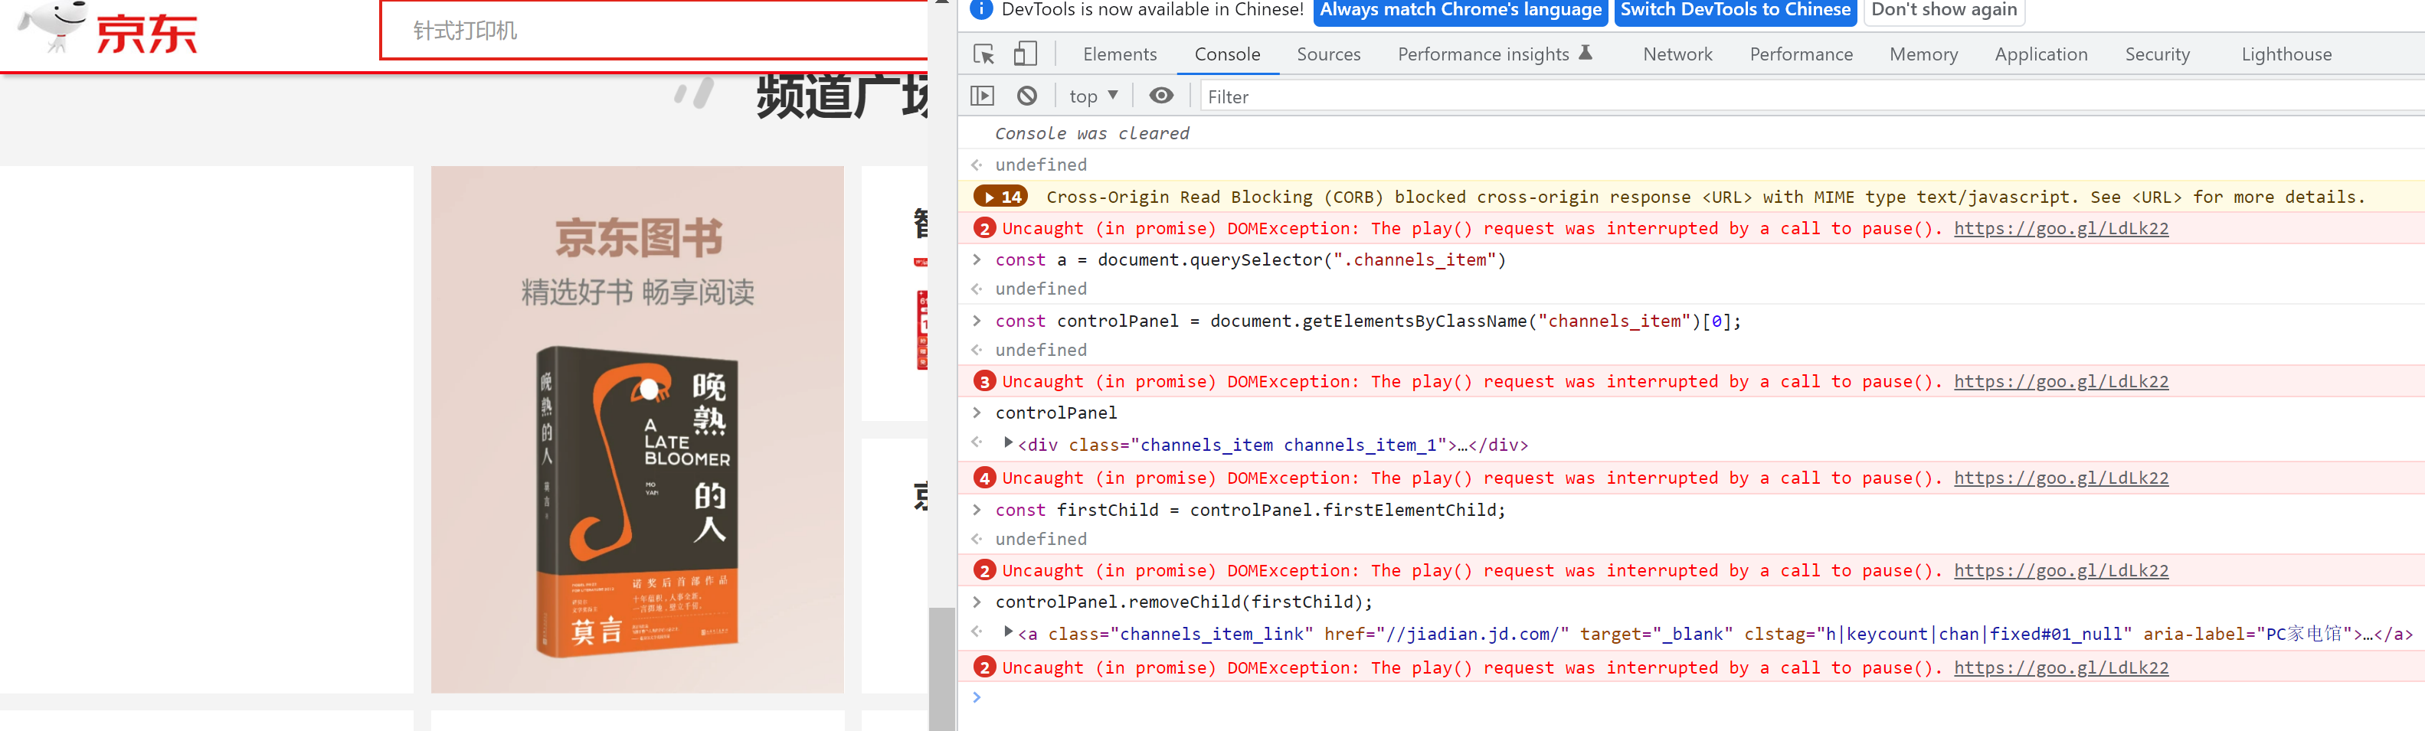Viewport: 2425px width, 731px height.
Task: Open the top JavaScript context dropdown
Action: [1093, 96]
